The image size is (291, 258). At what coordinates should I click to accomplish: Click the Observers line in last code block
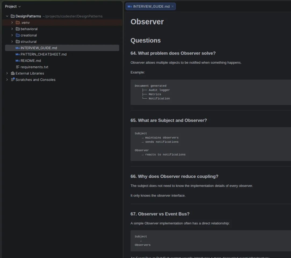(x=142, y=245)
